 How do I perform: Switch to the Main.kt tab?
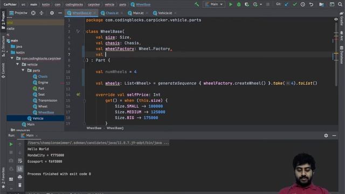138,13
